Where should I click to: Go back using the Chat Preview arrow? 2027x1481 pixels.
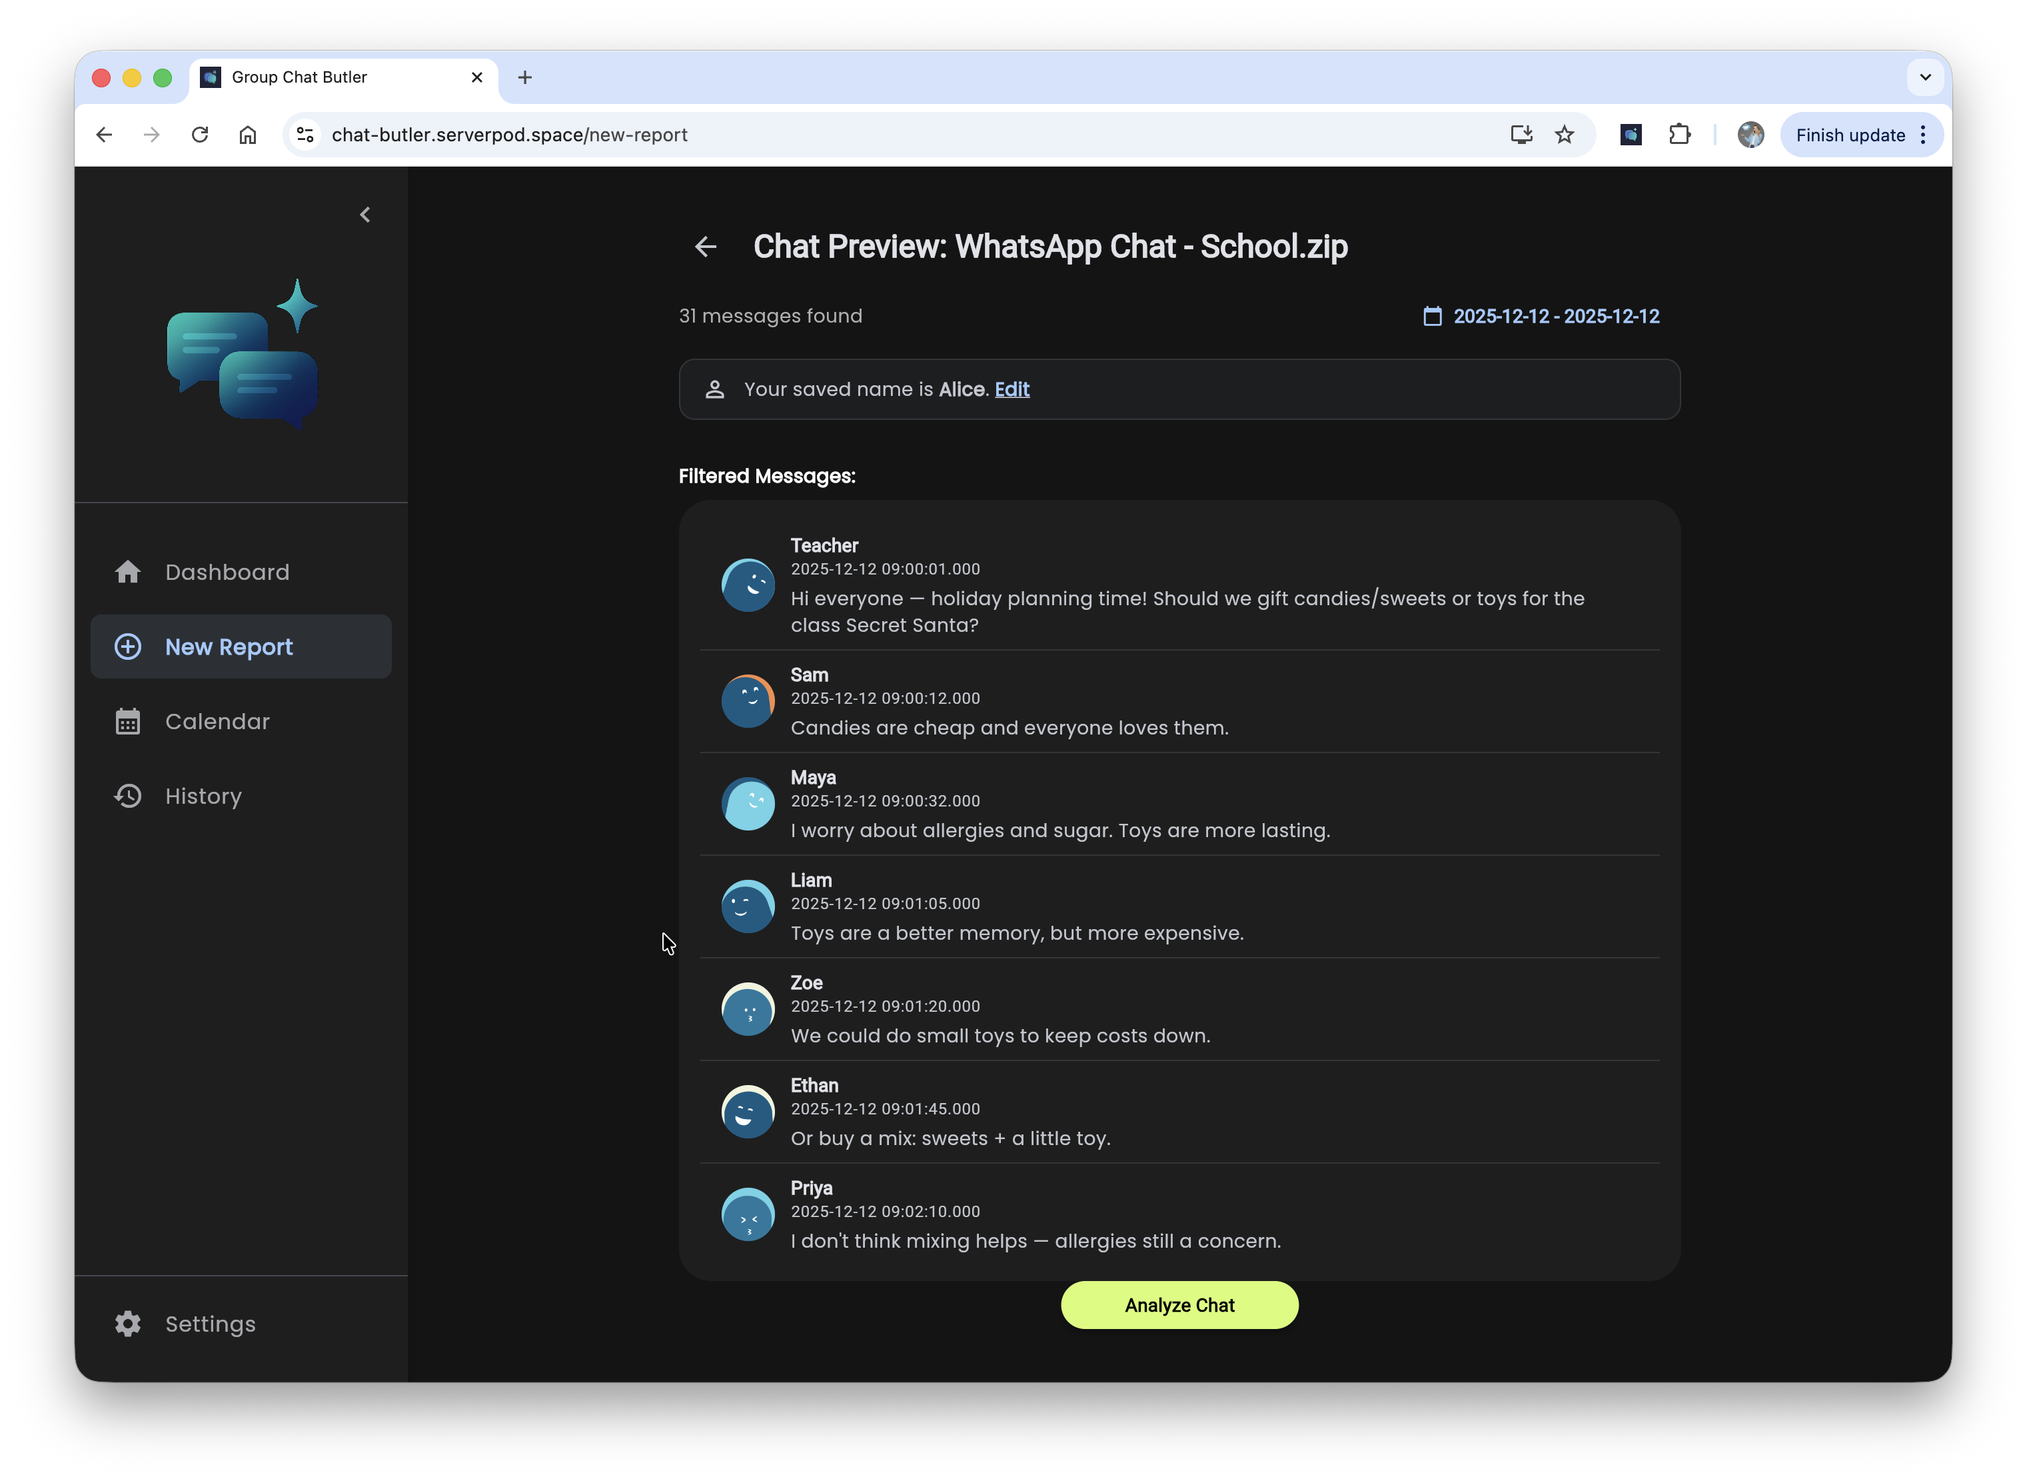tap(705, 247)
